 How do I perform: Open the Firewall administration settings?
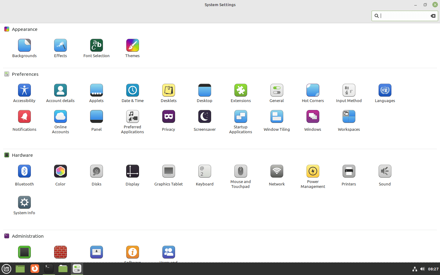[60, 252]
